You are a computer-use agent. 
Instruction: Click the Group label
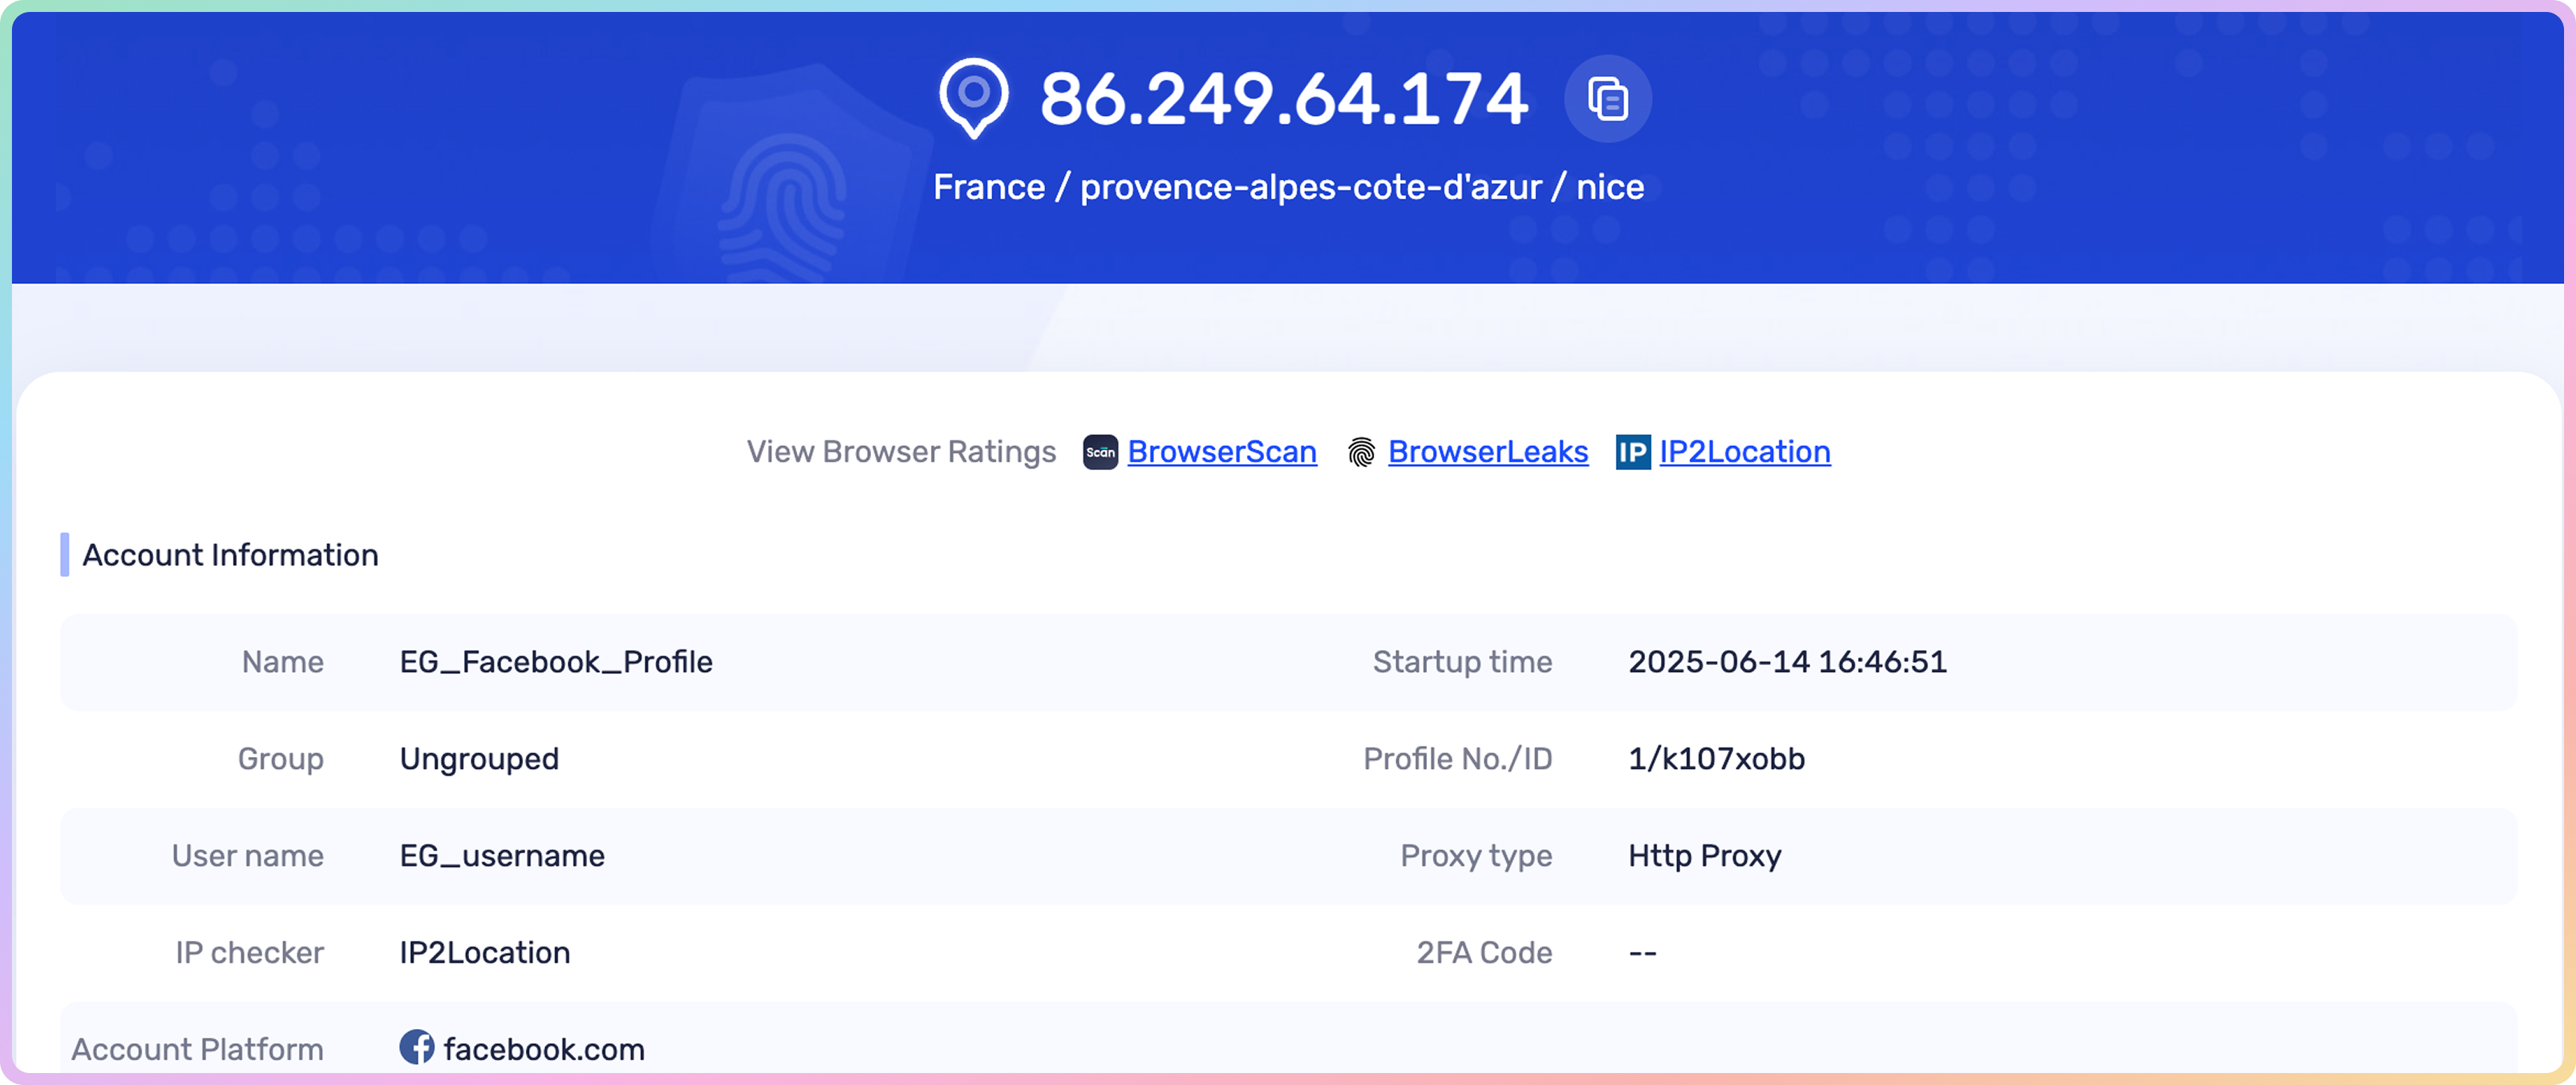pyautogui.click(x=280, y=759)
